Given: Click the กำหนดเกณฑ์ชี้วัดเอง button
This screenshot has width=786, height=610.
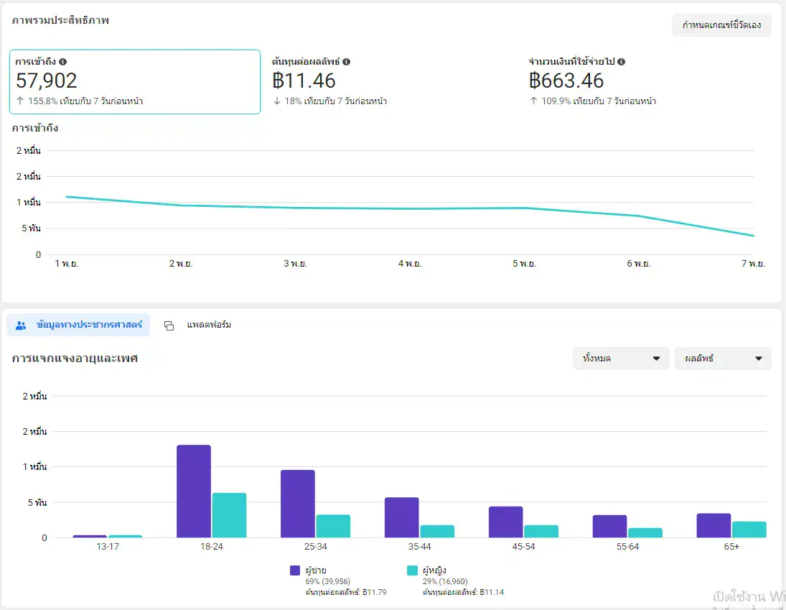Looking at the screenshot, I should click(721, 25).
